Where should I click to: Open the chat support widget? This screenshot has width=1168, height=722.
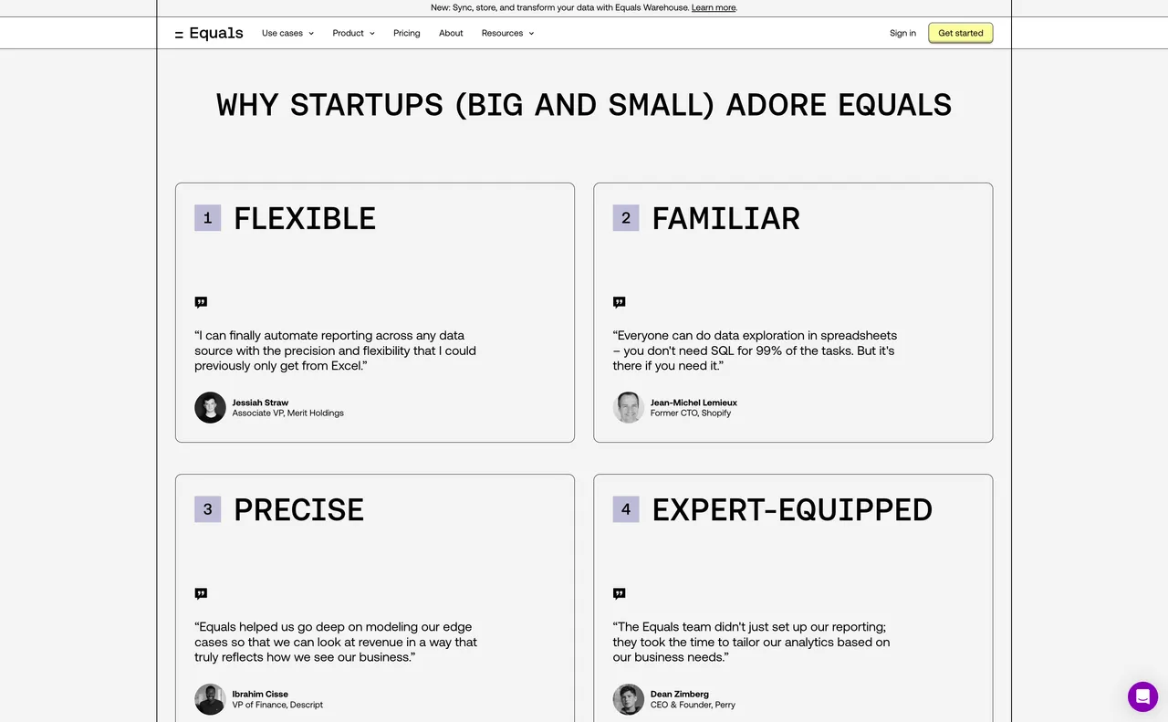pyautogui.click(x=1142, y=696)
